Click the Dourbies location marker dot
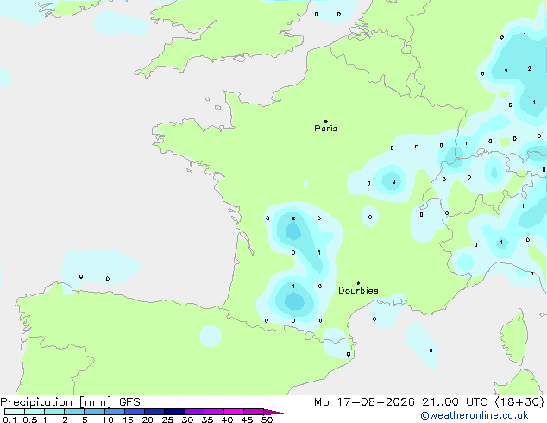 coord(358,283)
